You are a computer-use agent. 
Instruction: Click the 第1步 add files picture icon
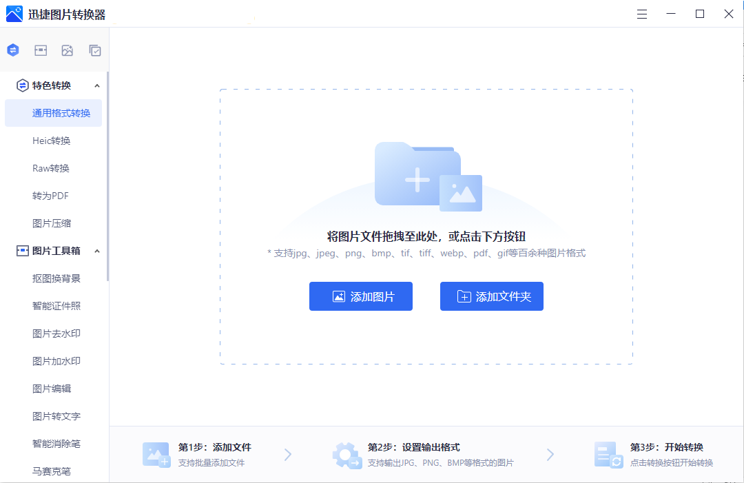pos(156,454)
